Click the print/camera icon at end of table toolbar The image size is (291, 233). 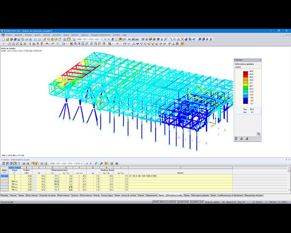click(117, 163)
